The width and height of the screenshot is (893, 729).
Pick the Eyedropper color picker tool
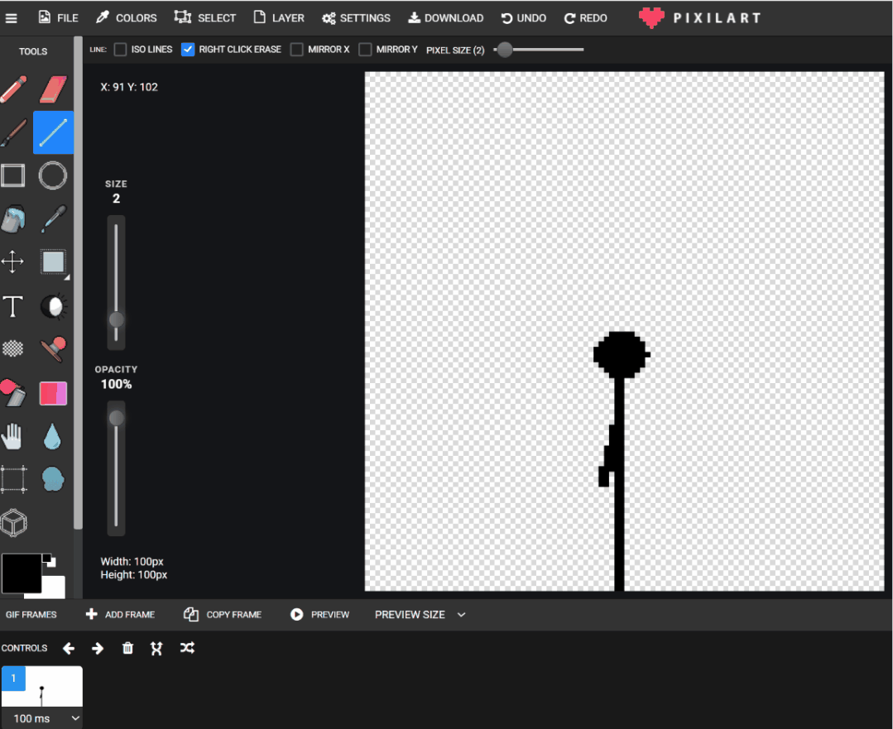(x=53, y=218)
